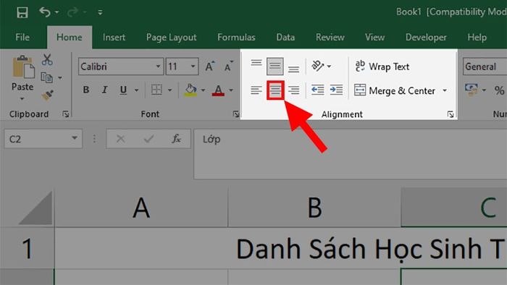This screenshot has width=507, height=285.
Task: Click the Select All corner triangle
Action: pos(36,208)
